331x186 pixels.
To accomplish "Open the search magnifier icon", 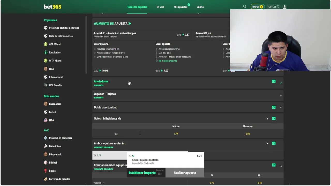I will 245,7.
